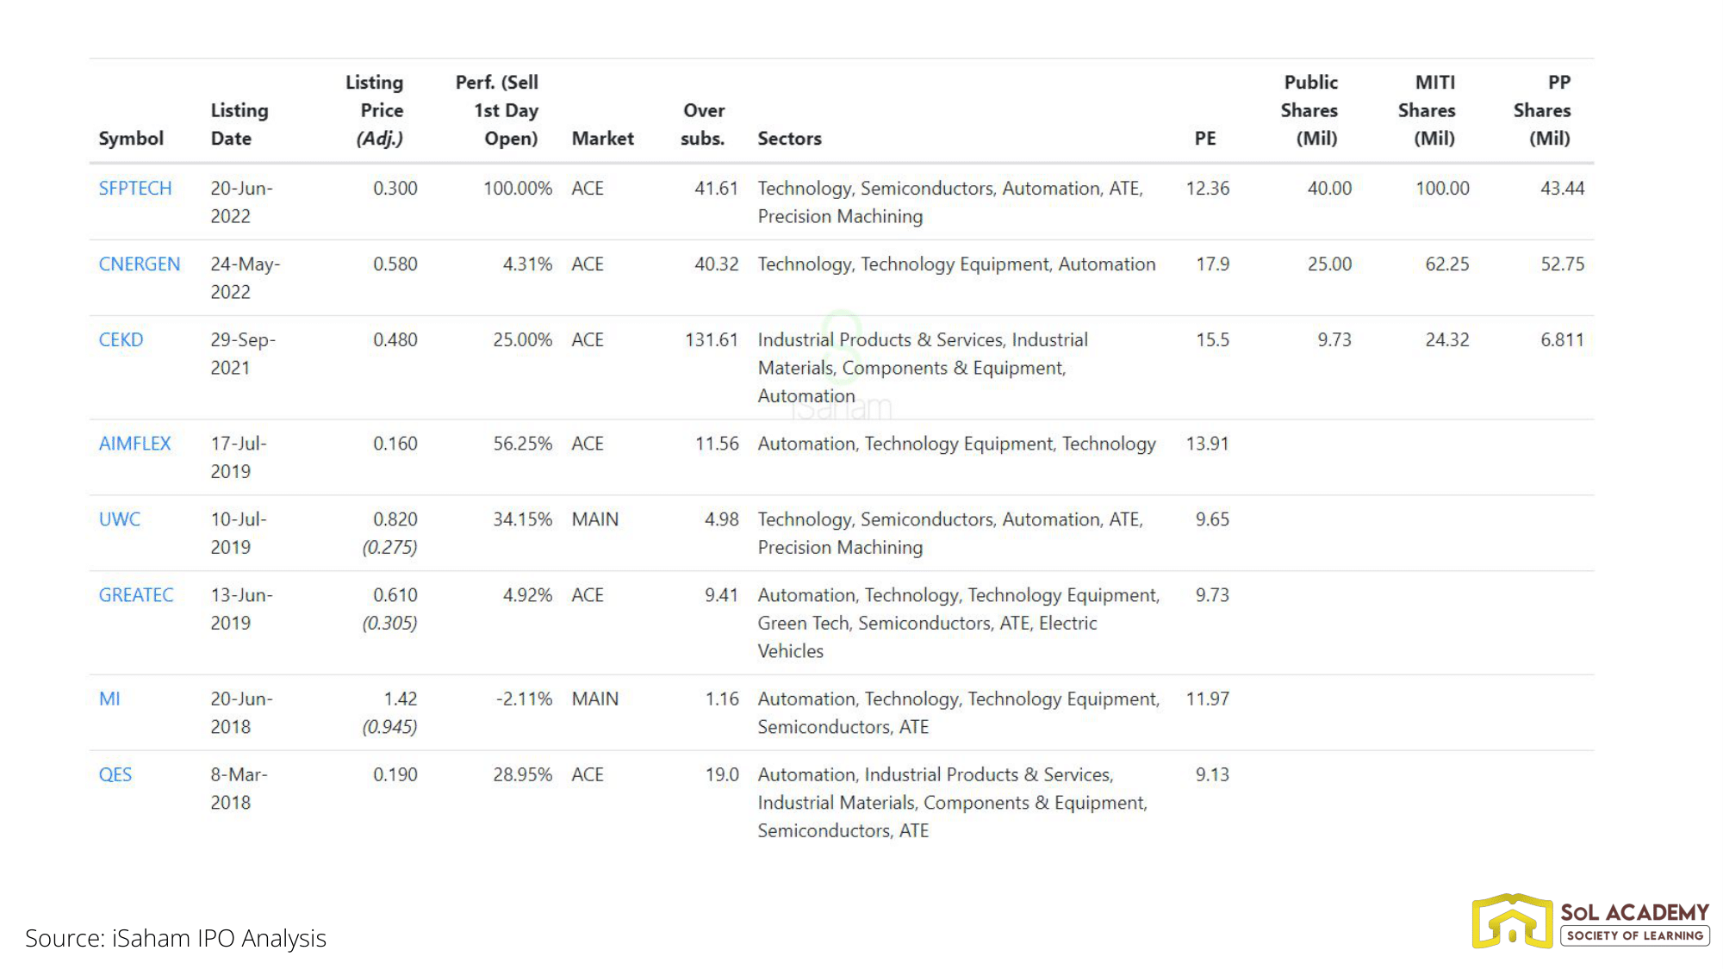Click the CEKD stock symbol
The image size is (1723, 969).
(x=121, y=340)
